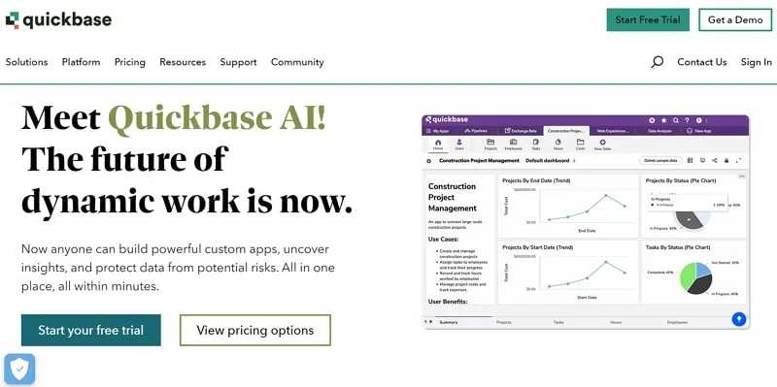The height and width of the screenshot is (387, 777).
Task: Select the Tasks bottom tab
Action: (x=558, y=322)
